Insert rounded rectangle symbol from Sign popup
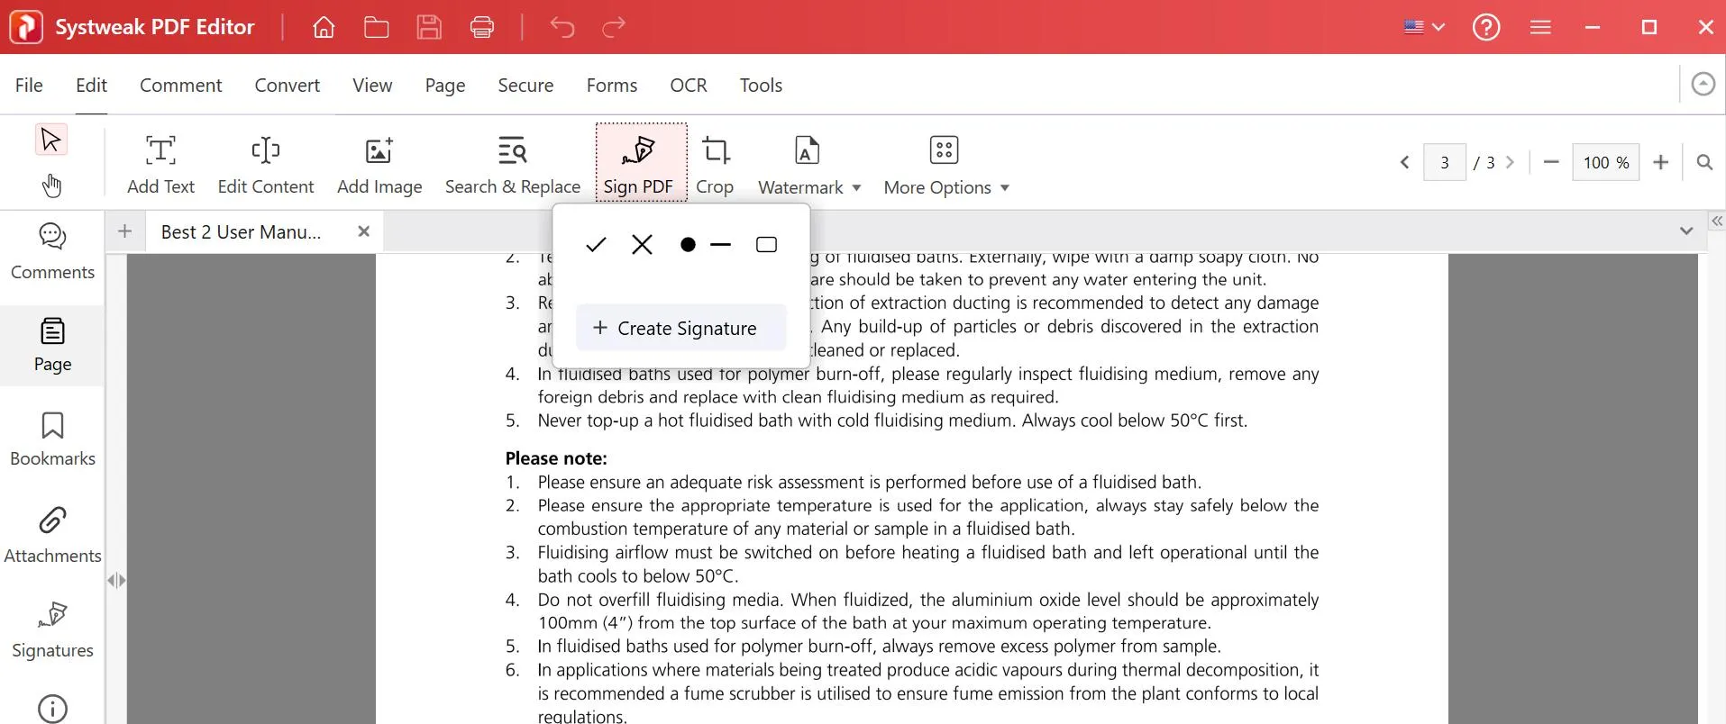 tap(767, 245)
